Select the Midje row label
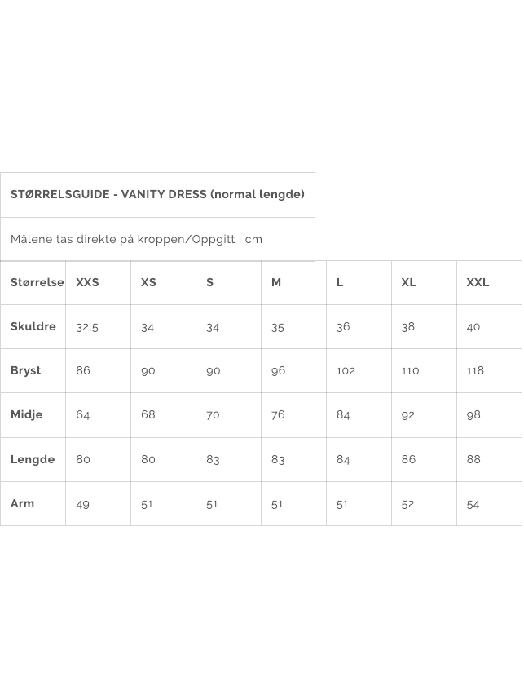The image size is (524, 699). point(27,414)
